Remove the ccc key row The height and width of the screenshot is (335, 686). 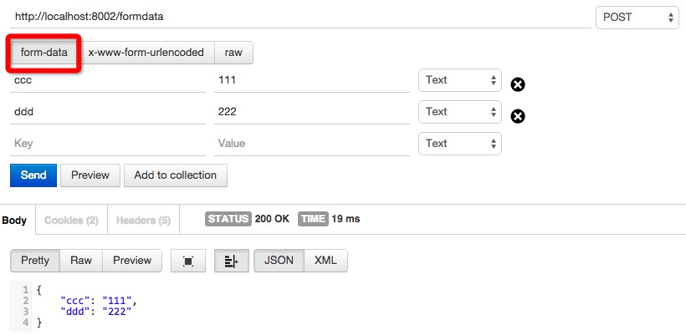click(518, 84)
